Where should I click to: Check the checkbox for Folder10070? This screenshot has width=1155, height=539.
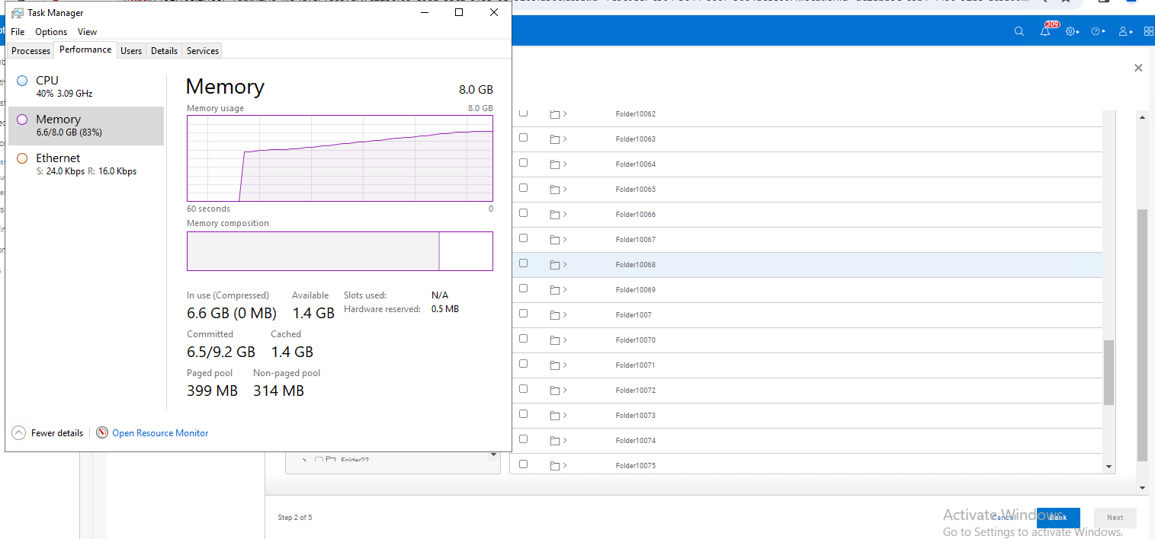point(523,339)
